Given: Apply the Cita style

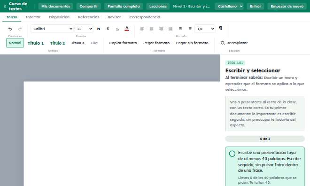Looking at the screenshot, I should pos(94,43).
